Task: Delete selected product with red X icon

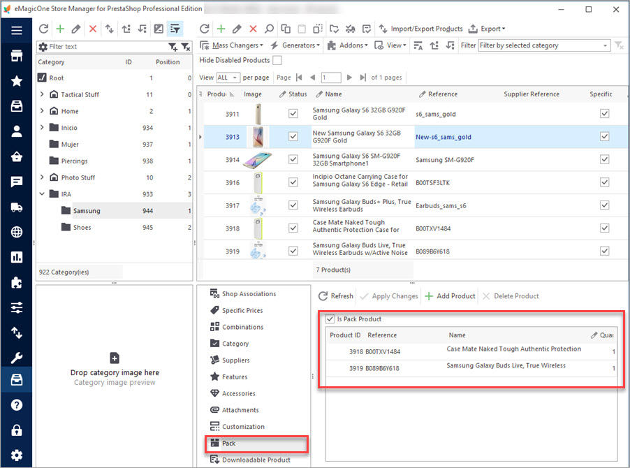Action: click(x=253, y=29)
